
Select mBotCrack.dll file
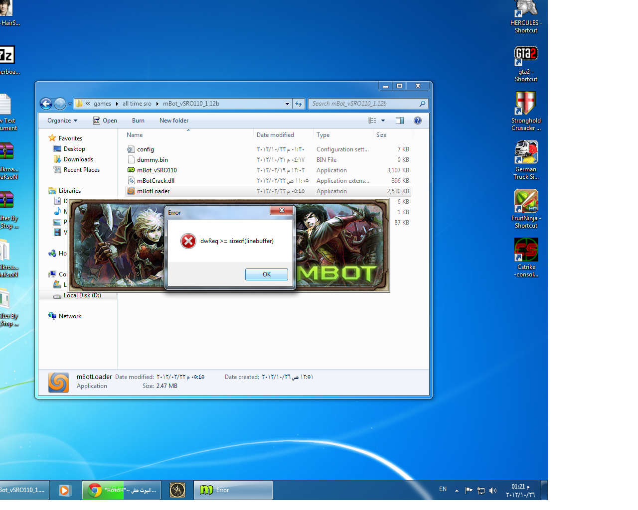268,181
